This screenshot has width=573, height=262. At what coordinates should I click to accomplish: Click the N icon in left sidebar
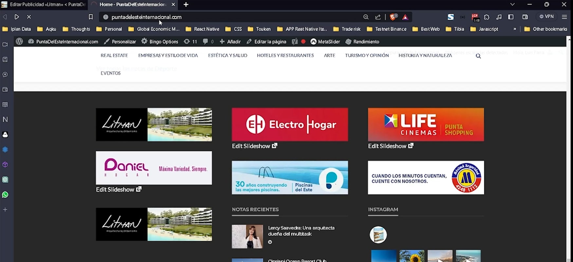[x=5, y=120]
